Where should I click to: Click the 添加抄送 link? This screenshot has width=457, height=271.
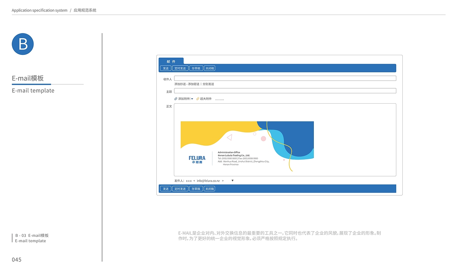(180, 84)
